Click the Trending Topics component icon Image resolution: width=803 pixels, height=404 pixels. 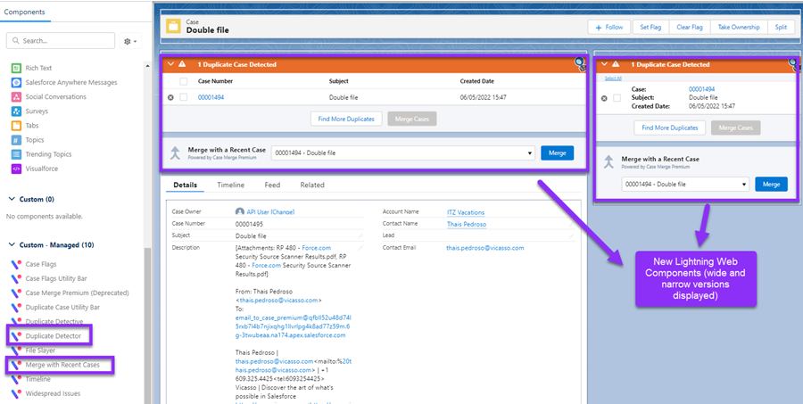pos(16,153)
